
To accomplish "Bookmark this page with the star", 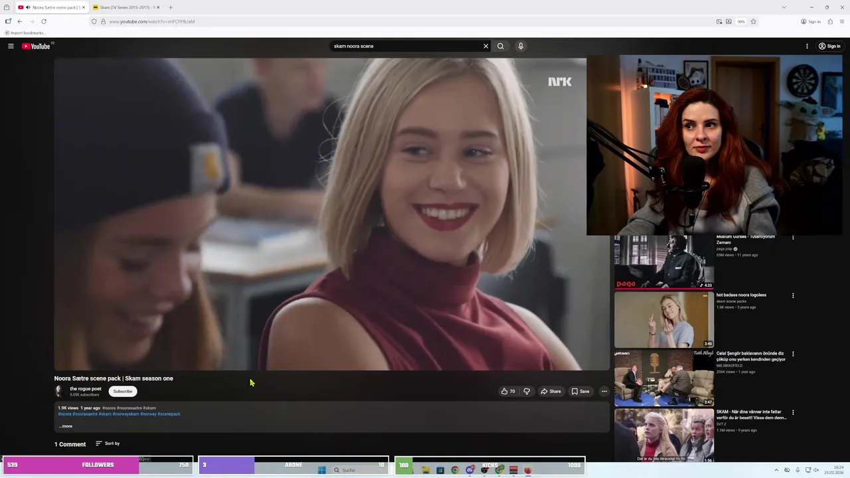I will [753, 21].
